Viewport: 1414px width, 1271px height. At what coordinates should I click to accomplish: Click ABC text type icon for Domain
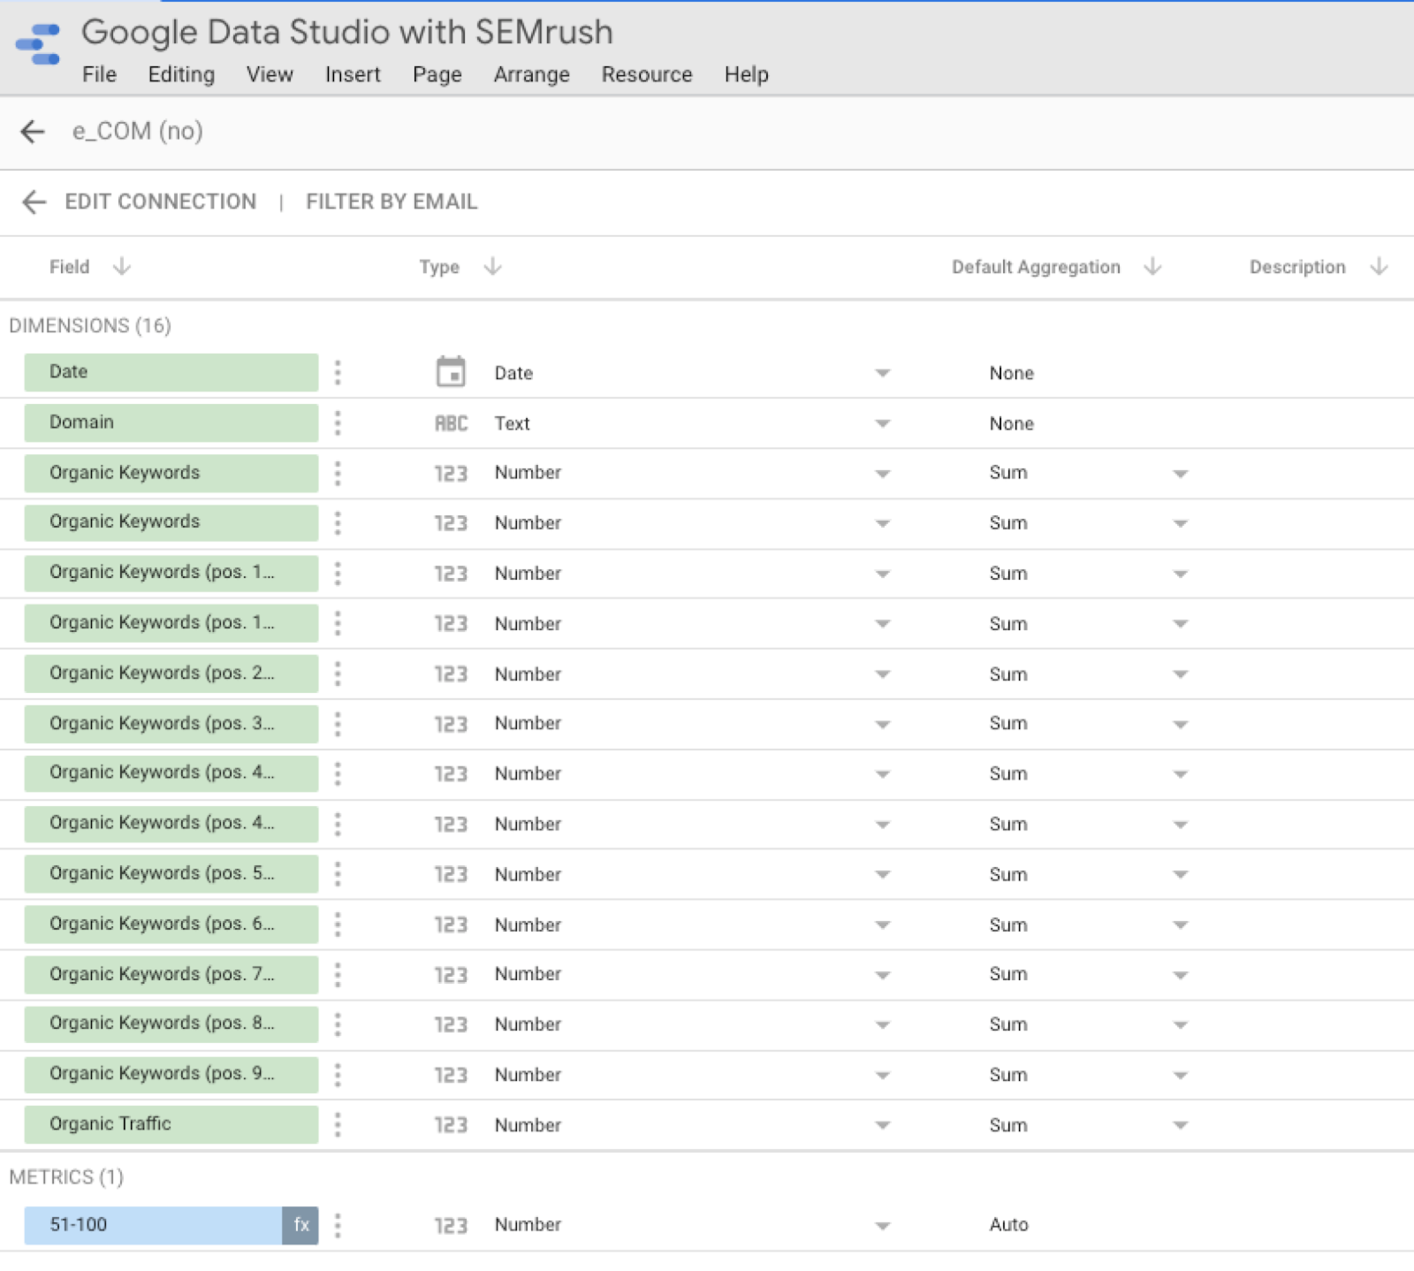[x=451, y=423]
